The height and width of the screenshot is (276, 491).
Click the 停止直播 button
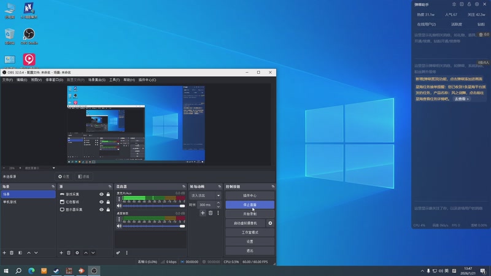(x=250, y=205)
